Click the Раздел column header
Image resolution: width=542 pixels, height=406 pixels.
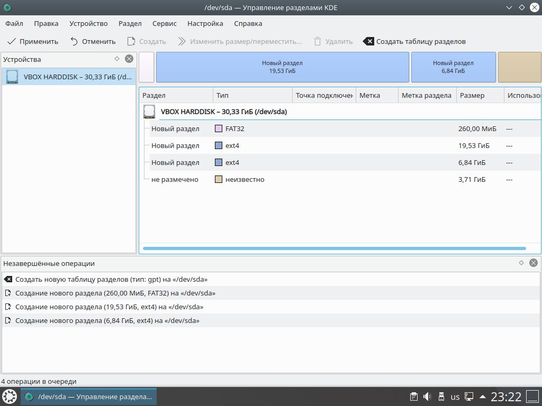tap(176, 95)
